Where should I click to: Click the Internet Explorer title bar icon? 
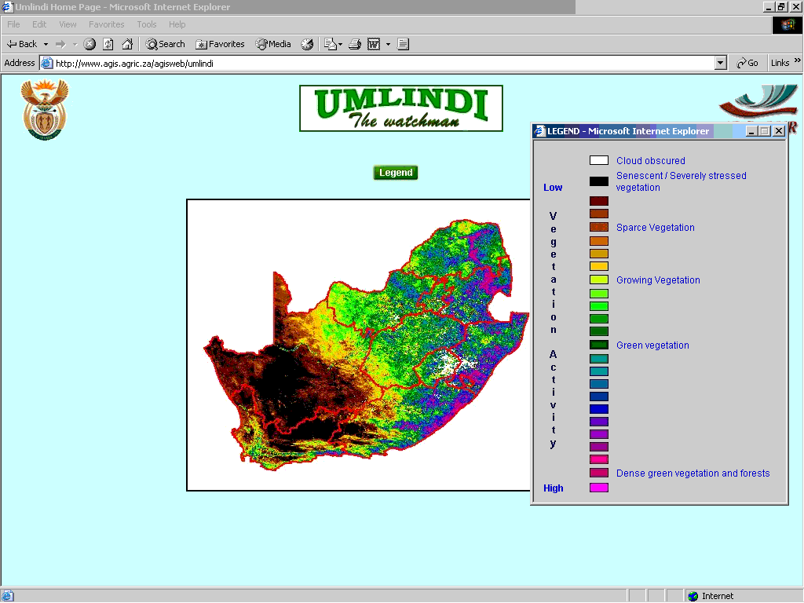click(6, 6)
